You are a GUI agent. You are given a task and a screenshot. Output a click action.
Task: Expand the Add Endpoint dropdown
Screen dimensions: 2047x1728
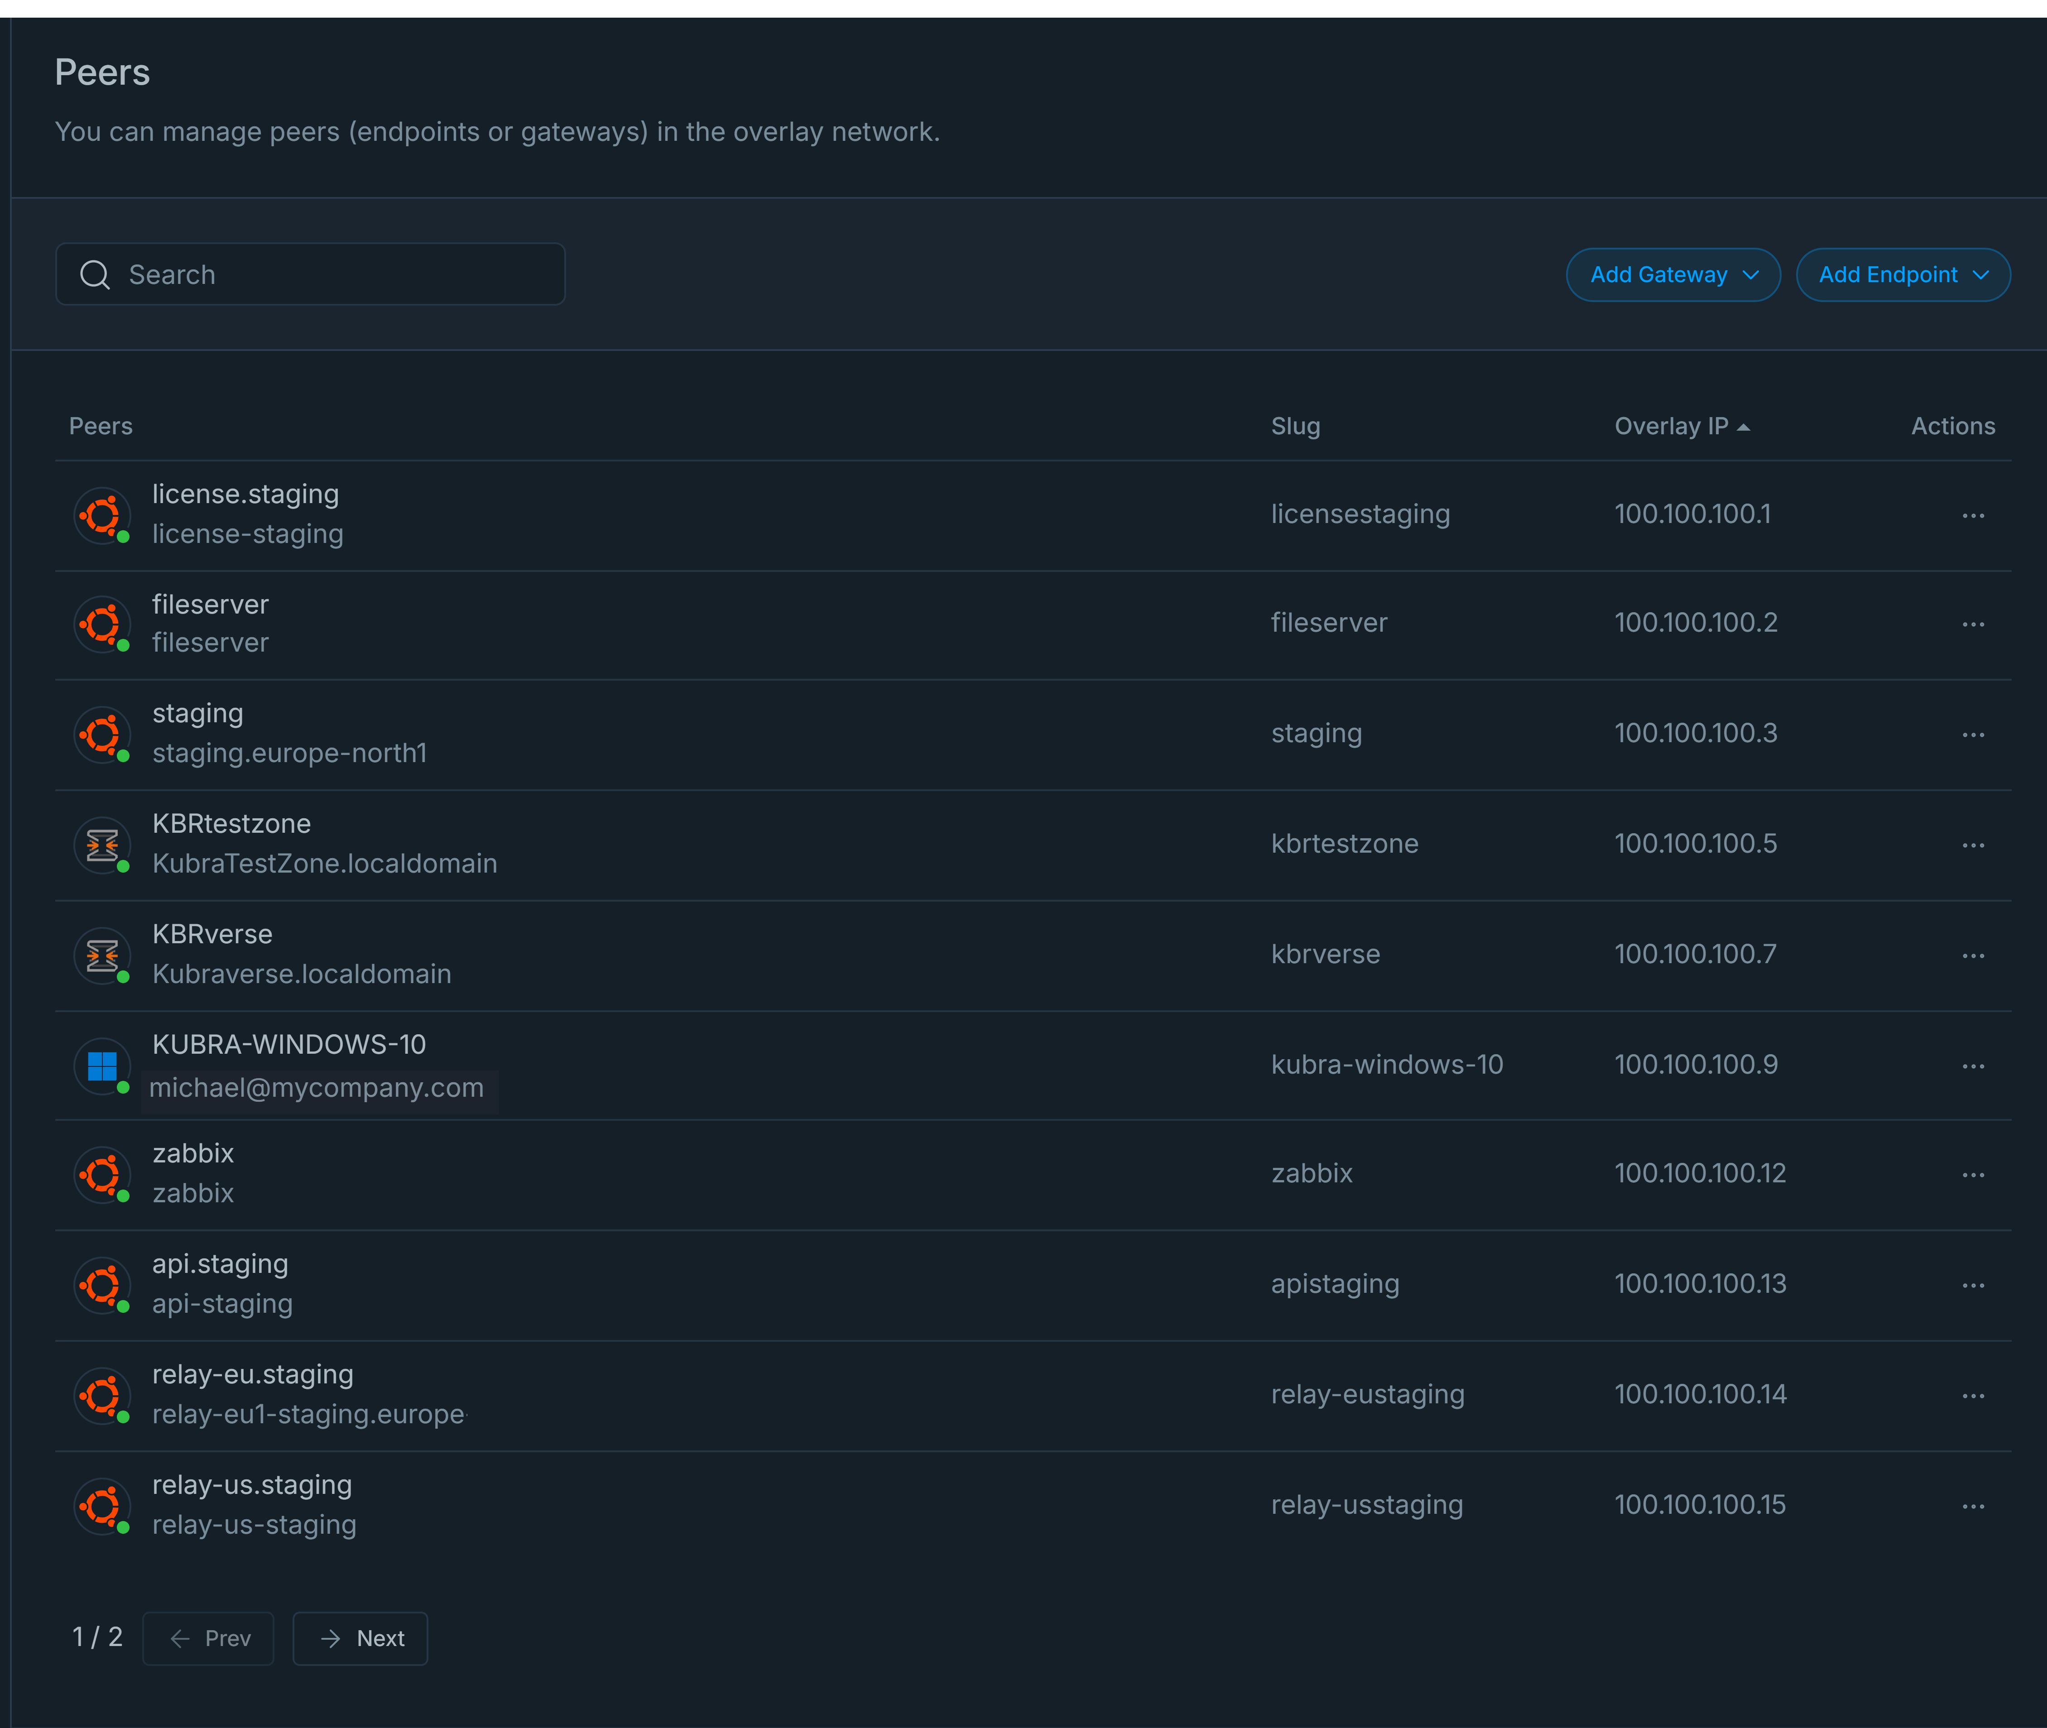coord(1902,275)
